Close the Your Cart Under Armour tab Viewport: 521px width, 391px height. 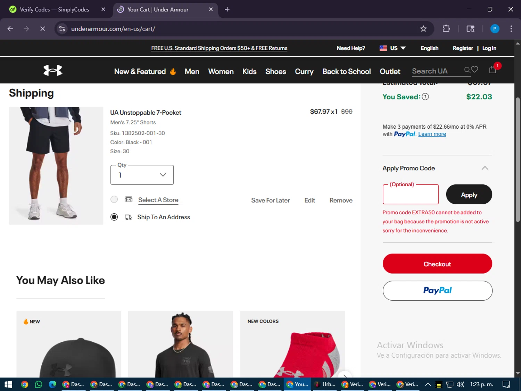(211, 9)
